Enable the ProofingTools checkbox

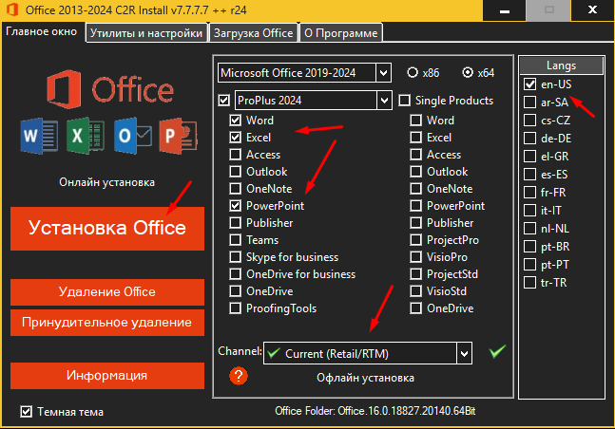[x=236, y=308]
